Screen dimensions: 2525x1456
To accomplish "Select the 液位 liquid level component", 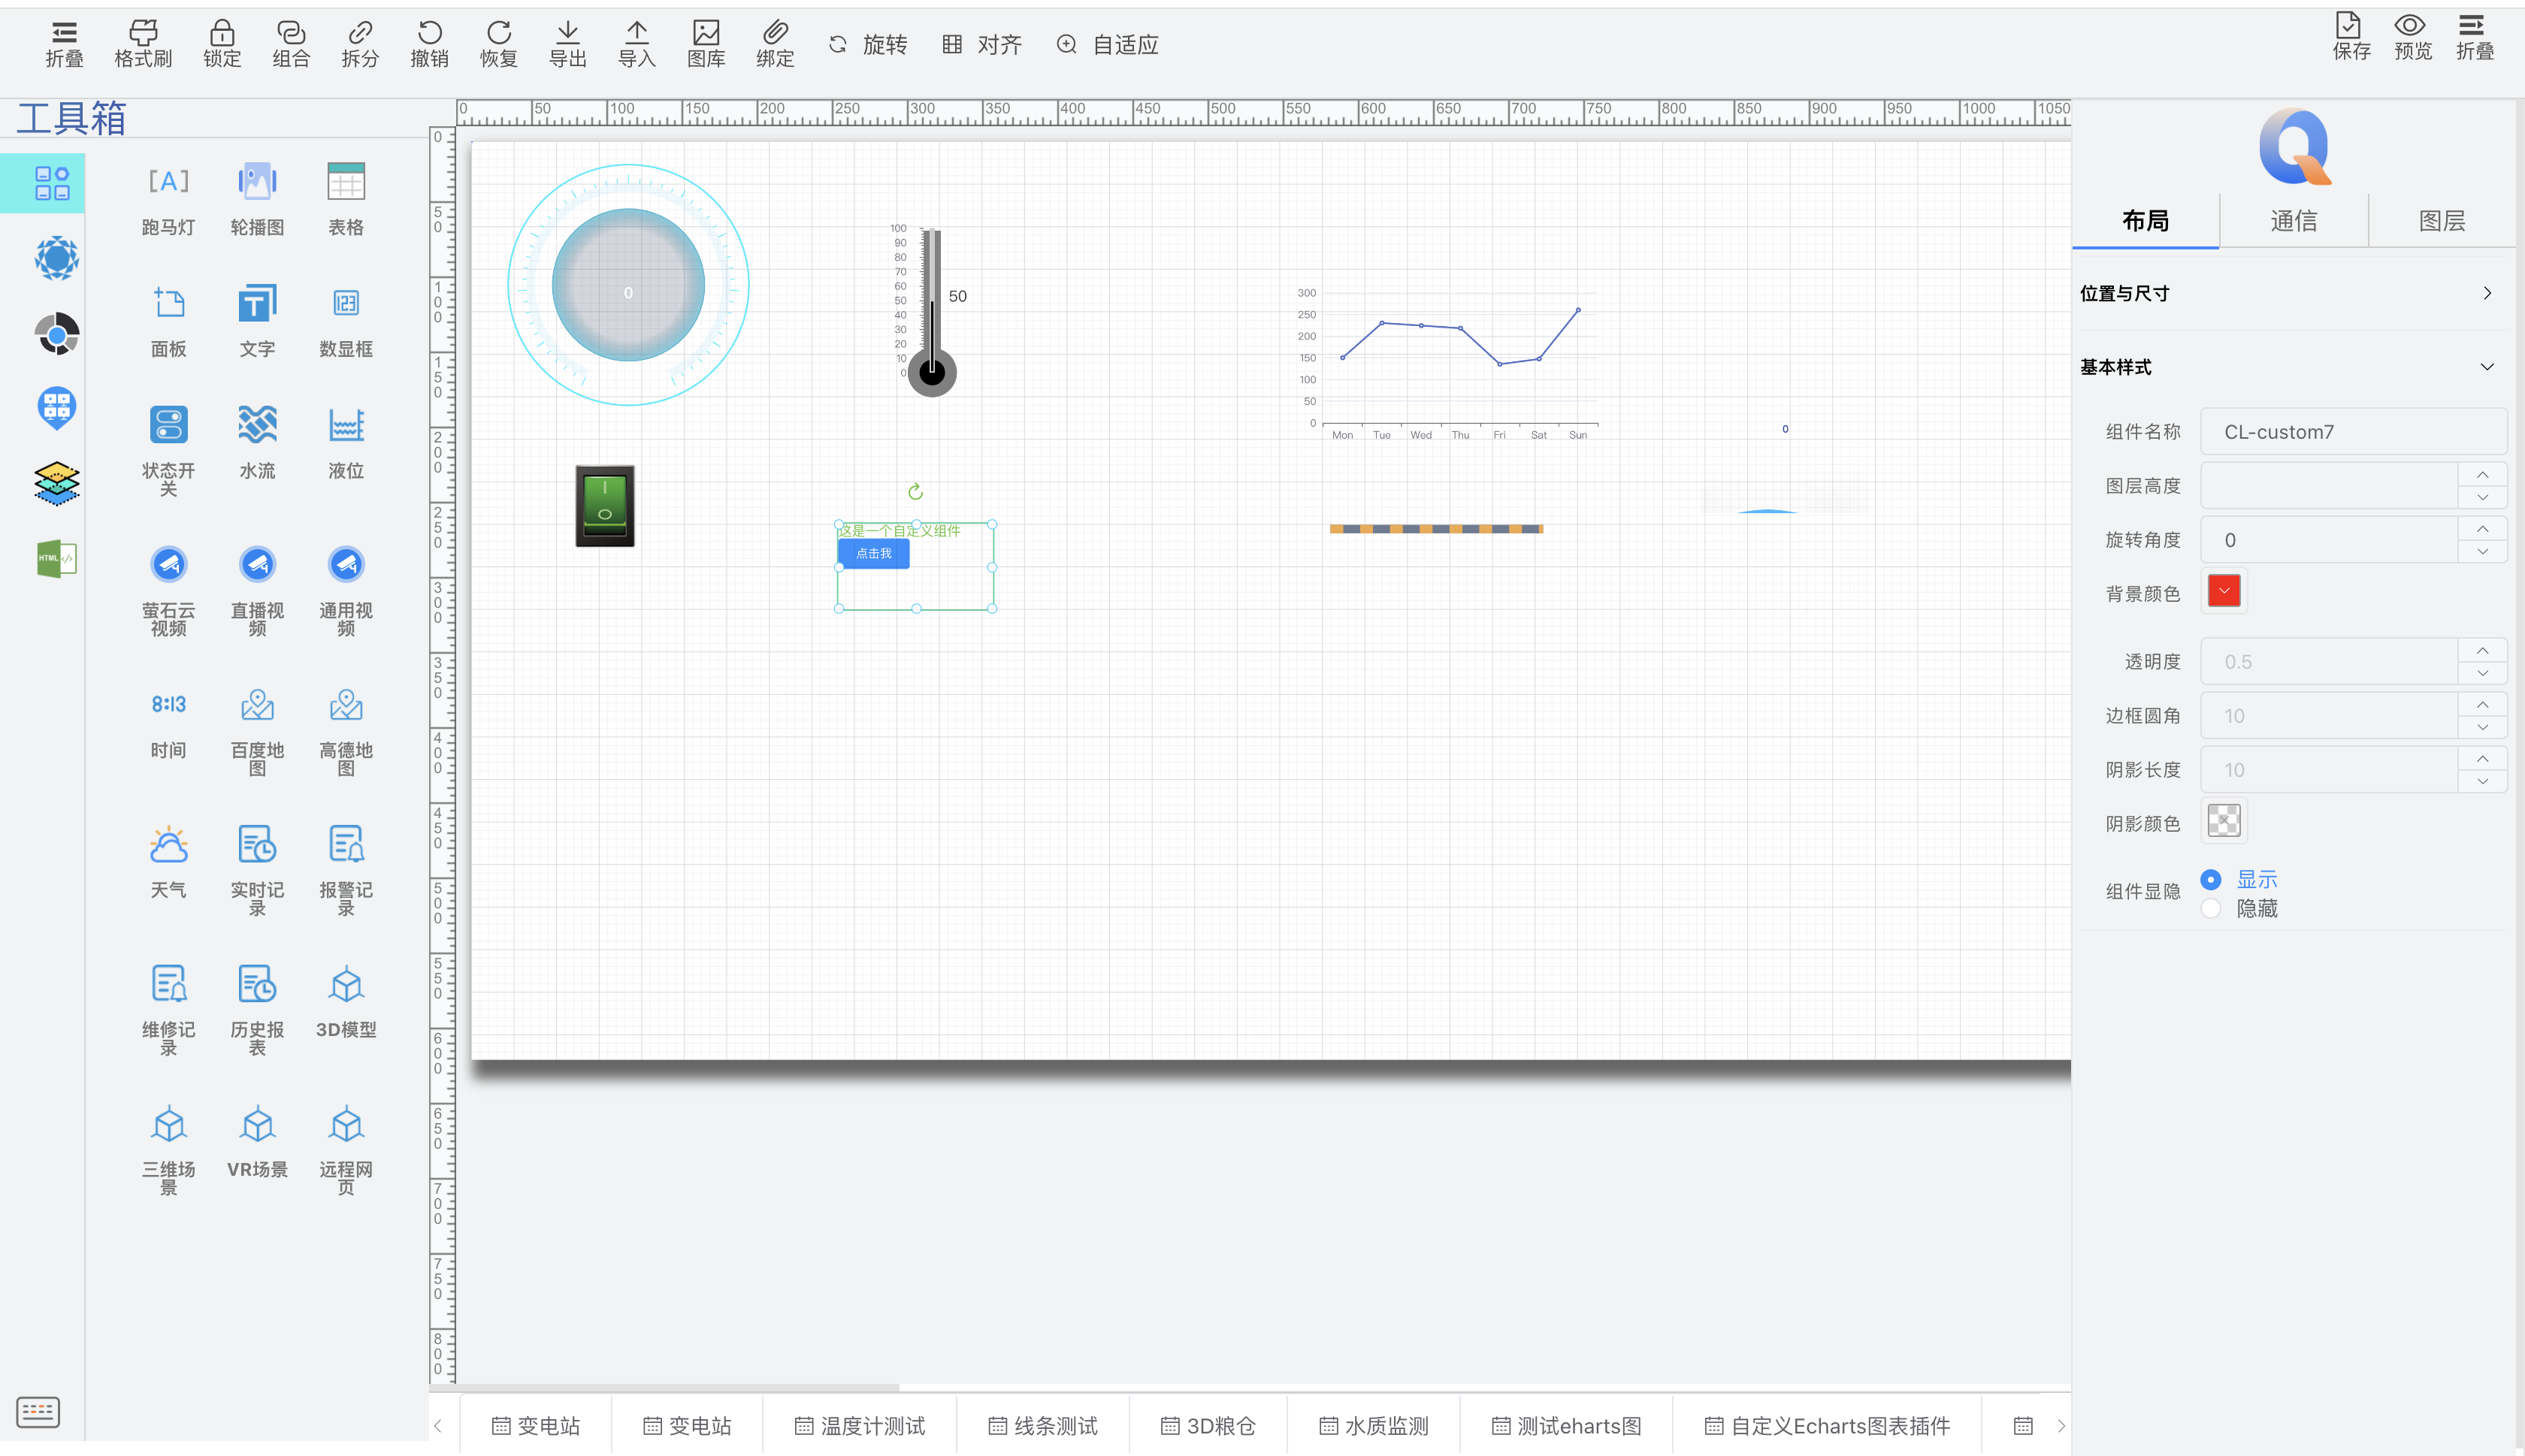I will click(346, 426).
